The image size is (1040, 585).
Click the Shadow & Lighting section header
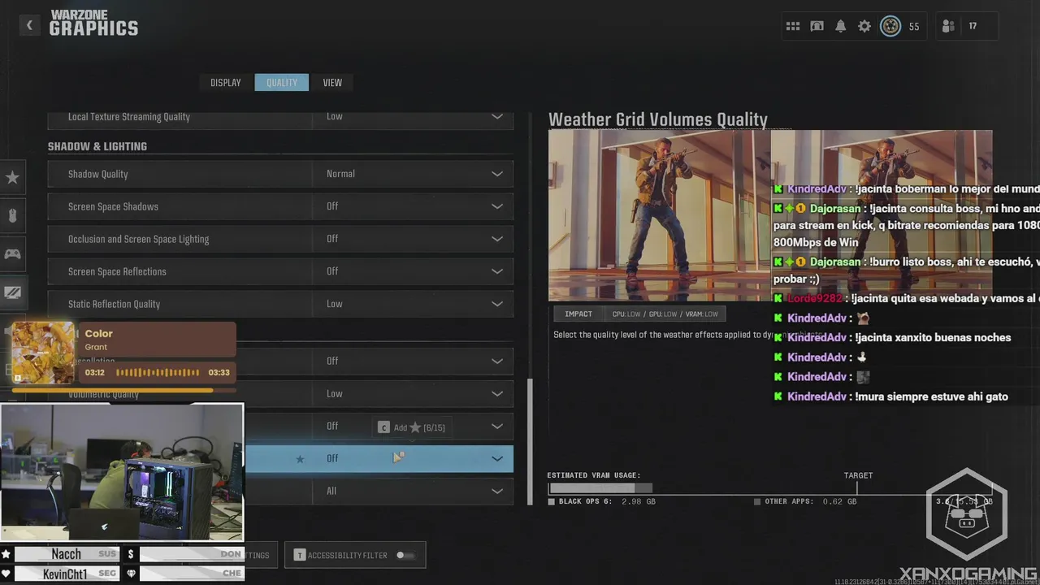97,146
